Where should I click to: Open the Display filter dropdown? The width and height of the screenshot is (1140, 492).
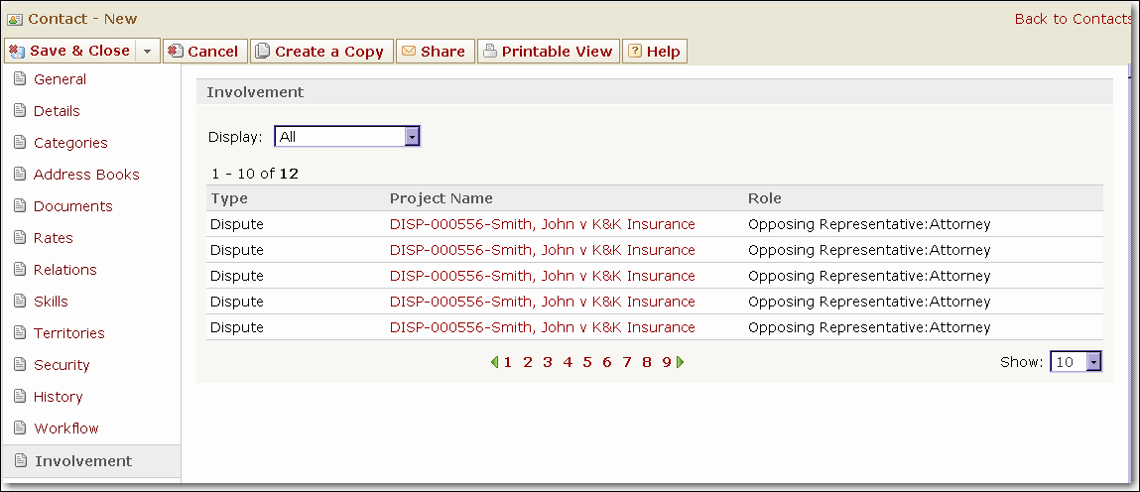pos(347,137)
